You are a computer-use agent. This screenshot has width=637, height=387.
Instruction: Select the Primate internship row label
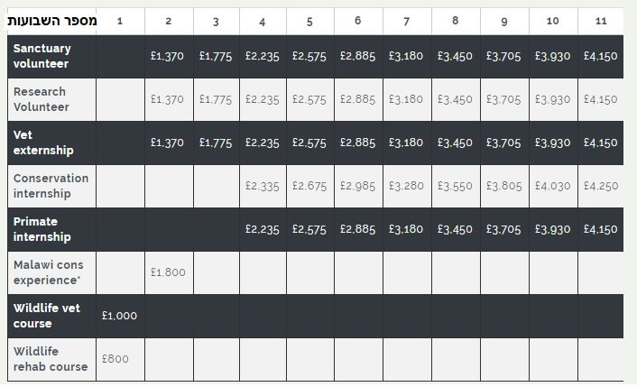pos(42,229)
